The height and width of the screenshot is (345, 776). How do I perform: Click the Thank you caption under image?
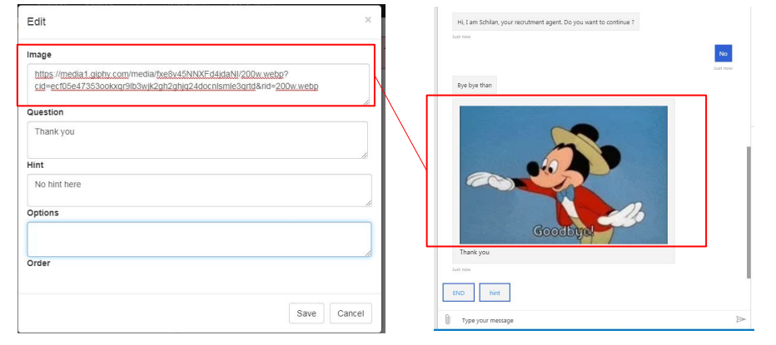point(474,252)
